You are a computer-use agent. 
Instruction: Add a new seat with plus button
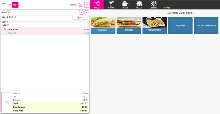(x=81, y=12)
